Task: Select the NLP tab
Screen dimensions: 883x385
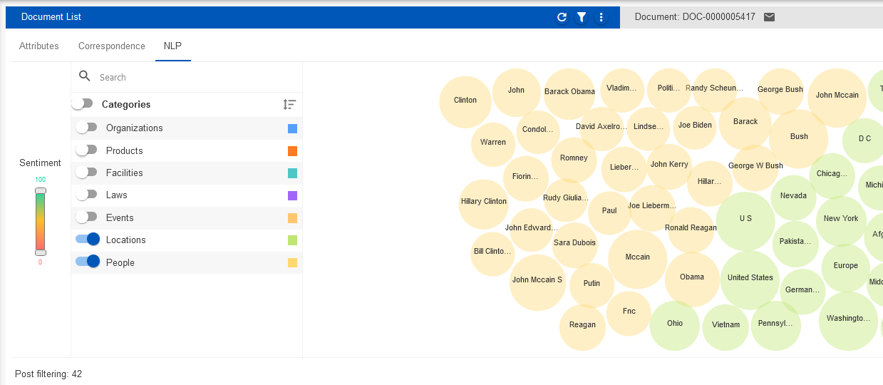Action: pyautogui.click(x=172, y=46)
